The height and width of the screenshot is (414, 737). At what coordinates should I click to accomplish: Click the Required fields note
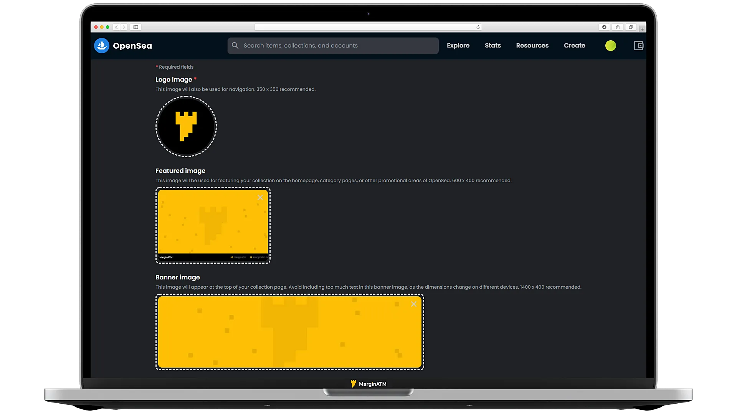[x=175, y=67]
